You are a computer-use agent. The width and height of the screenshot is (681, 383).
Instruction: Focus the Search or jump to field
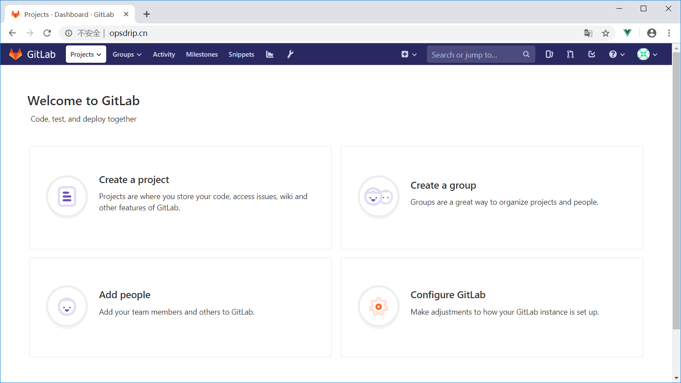[481, 54]
